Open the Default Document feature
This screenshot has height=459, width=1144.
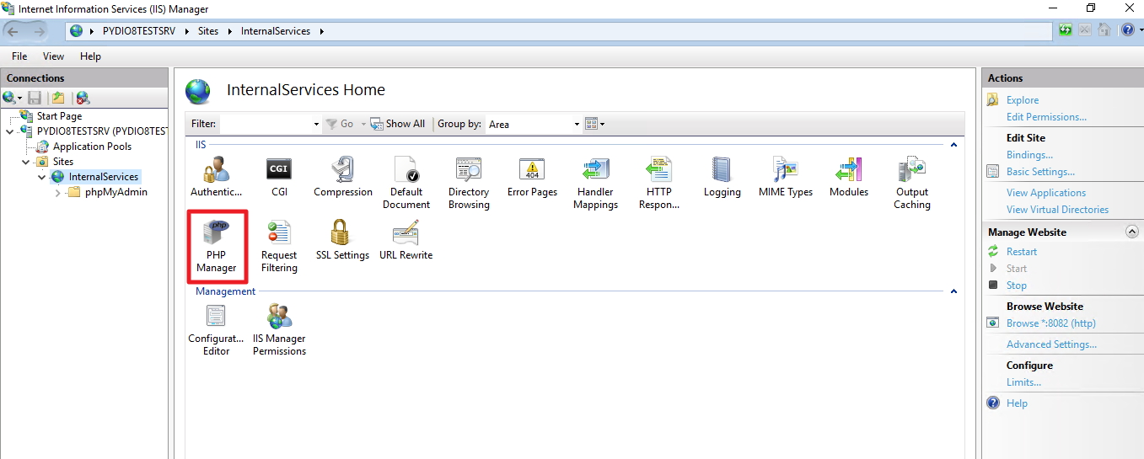[x=406, y=184]
